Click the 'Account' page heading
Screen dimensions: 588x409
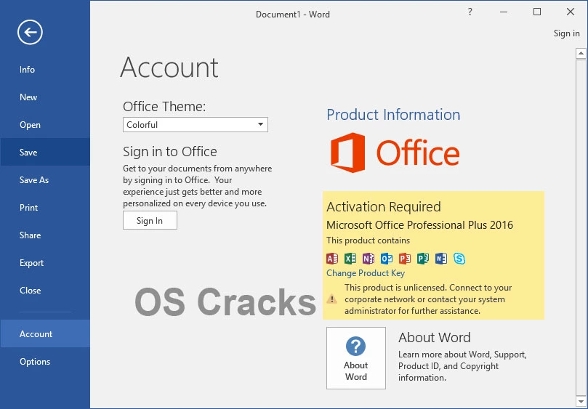click(169, 68)
